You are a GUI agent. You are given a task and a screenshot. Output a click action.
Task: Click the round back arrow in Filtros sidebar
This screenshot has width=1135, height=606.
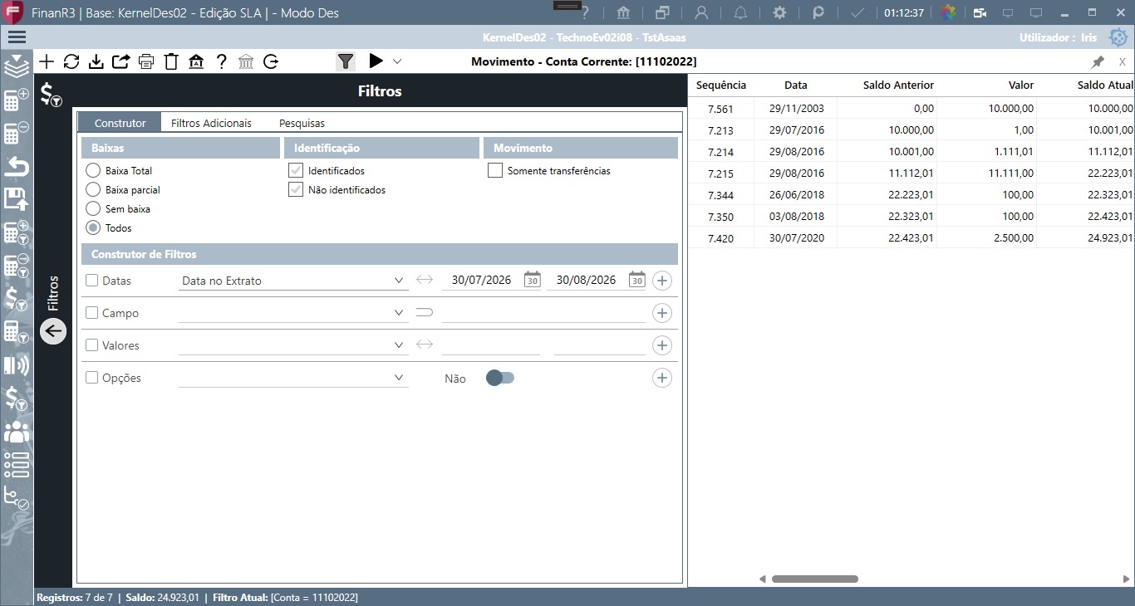coord(53,331)
